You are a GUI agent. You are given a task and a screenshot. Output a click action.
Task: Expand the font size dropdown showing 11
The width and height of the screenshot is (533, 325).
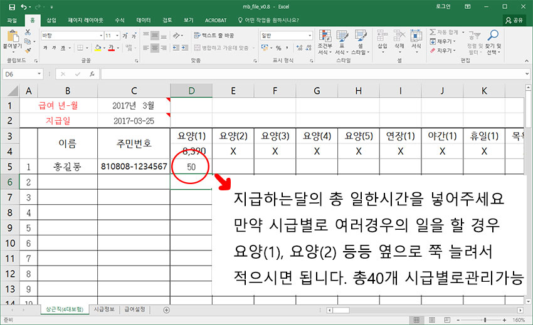(117, 36)
